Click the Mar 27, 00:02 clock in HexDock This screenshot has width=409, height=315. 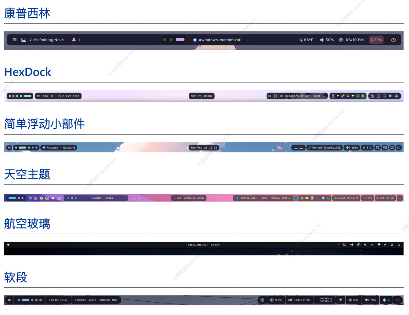[202, 96]
